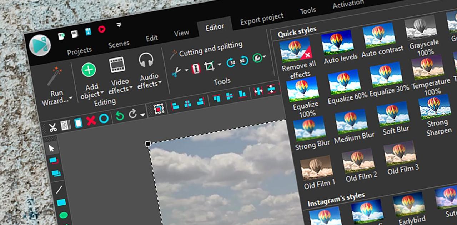Select the green Ellipse shape tool
Viewport: 457px width, 225px height.
point(64,215)
